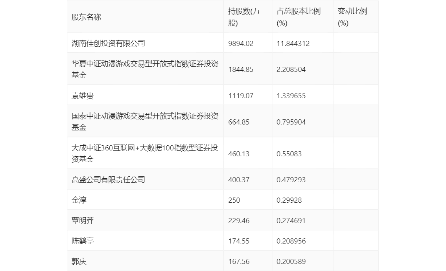Image resolution: width=446 pixels, height=271 pixels.
Task: Click the percentage 0.55083
Action: coord(289,154)
